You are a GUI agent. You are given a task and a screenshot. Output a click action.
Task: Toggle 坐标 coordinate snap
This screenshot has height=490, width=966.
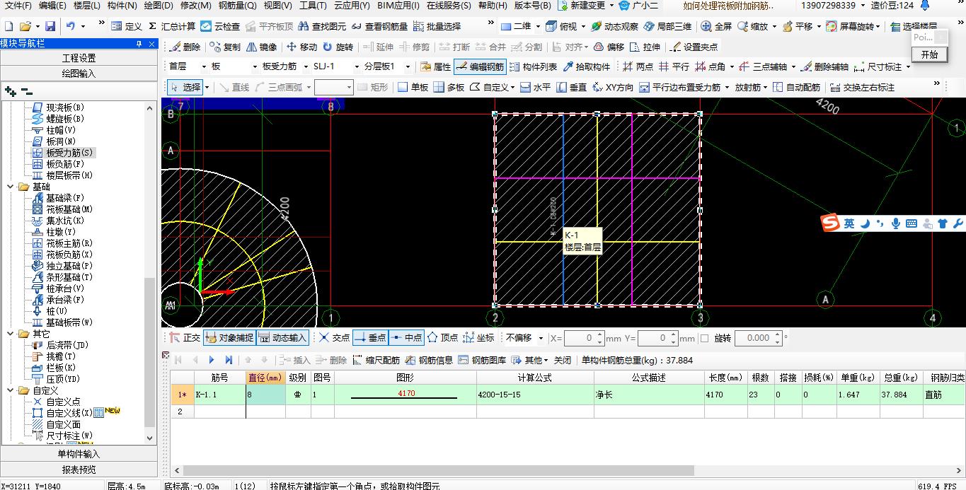478,338
